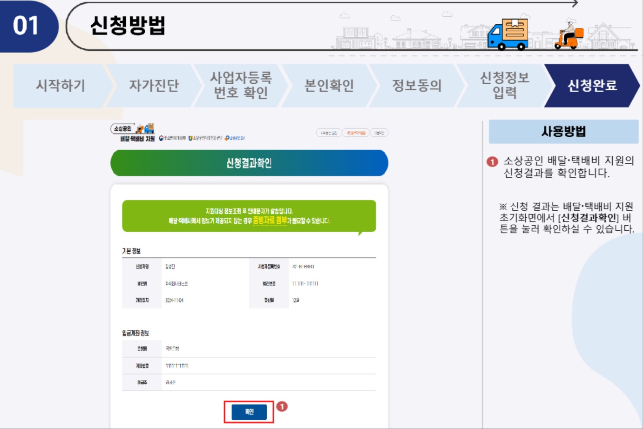Viewport: 643px width, 429px height.
Task: Go to the 본인확인 step
Action: (x=329, y=86)
